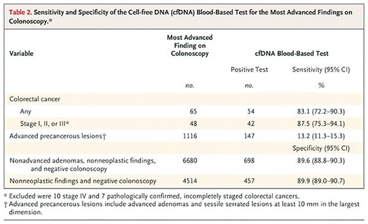Click the Advanced precancerous lesions row label
This screenshot has height=224, width=368.
(x=58, y=136)
